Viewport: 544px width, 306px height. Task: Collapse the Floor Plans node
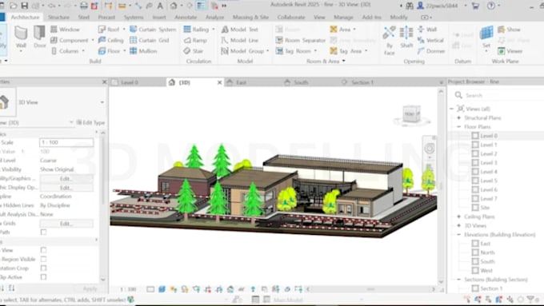point(458,127)
